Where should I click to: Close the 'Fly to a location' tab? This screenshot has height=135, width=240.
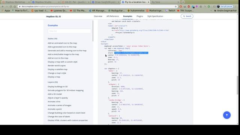tap(148, 2)
